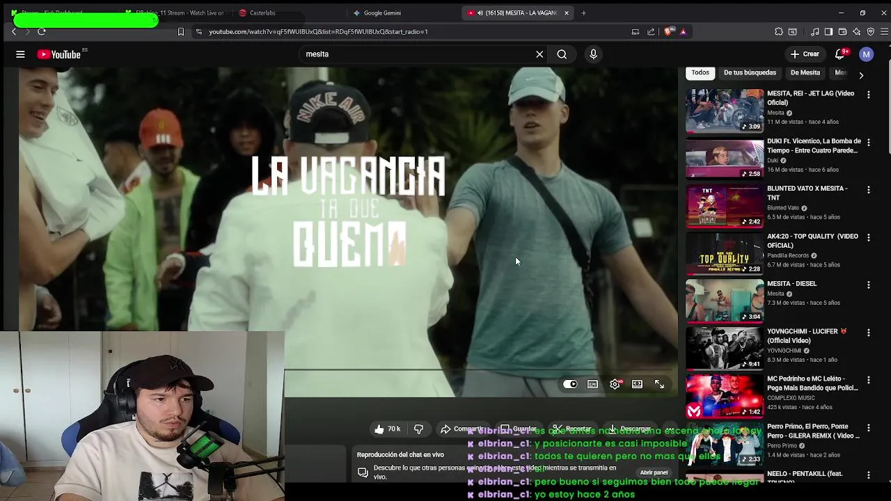Open Perro Primo GILERA REMIX title
The image size is (891, 501).
[813, 431]
